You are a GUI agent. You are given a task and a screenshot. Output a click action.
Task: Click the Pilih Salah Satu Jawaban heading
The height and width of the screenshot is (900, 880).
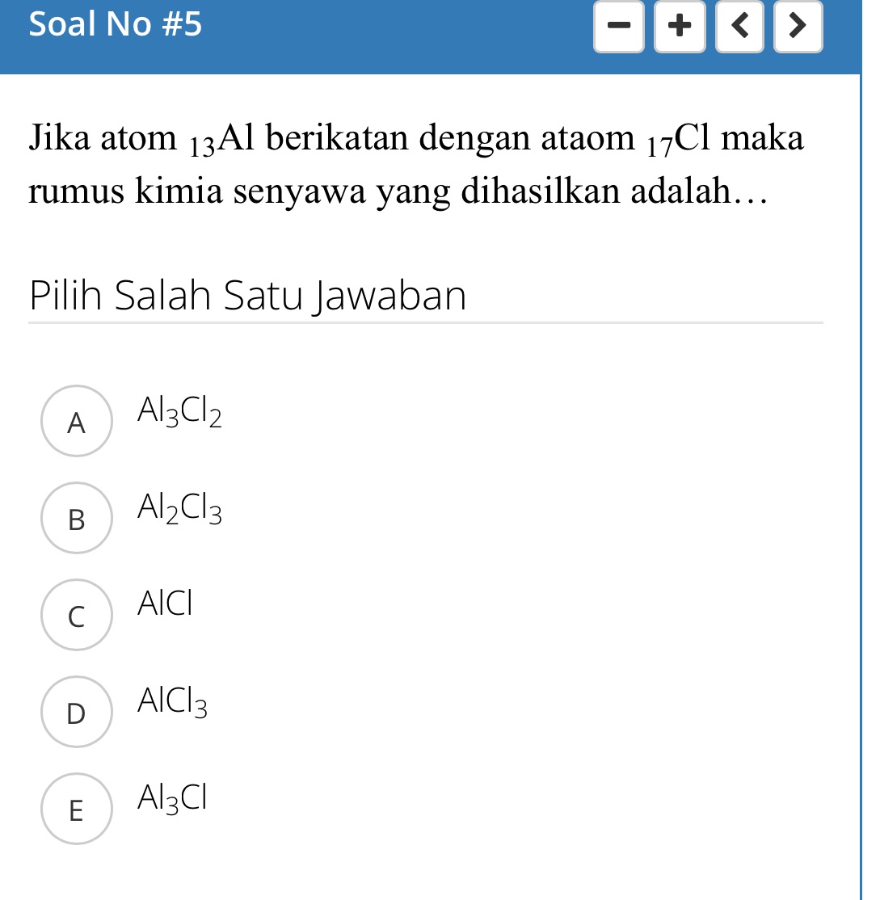coord(247,296)
